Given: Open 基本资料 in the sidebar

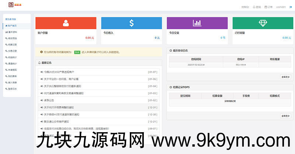Looking at the screenshot, I should (x=12, y=32).
